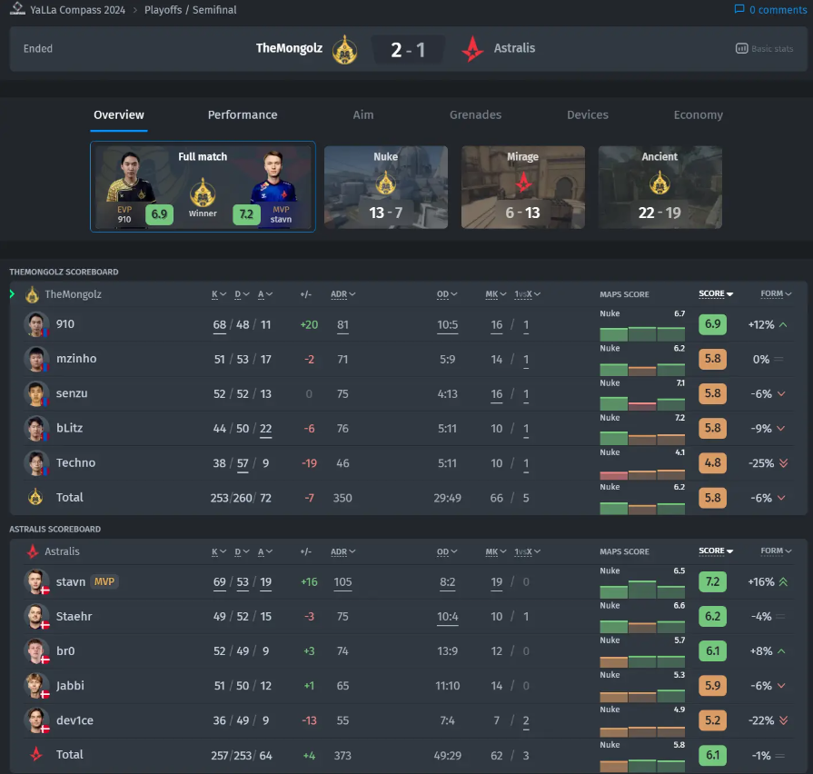Click 910's player avatar in scoreboard
The width and height of the screenshot is (813, 774).
pos(35,324)
